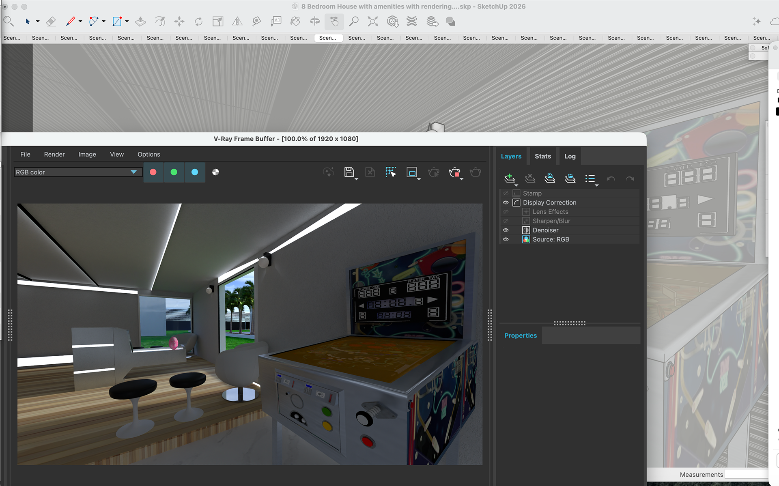Click the save image icon in Frame Buffer

[349, 172]
